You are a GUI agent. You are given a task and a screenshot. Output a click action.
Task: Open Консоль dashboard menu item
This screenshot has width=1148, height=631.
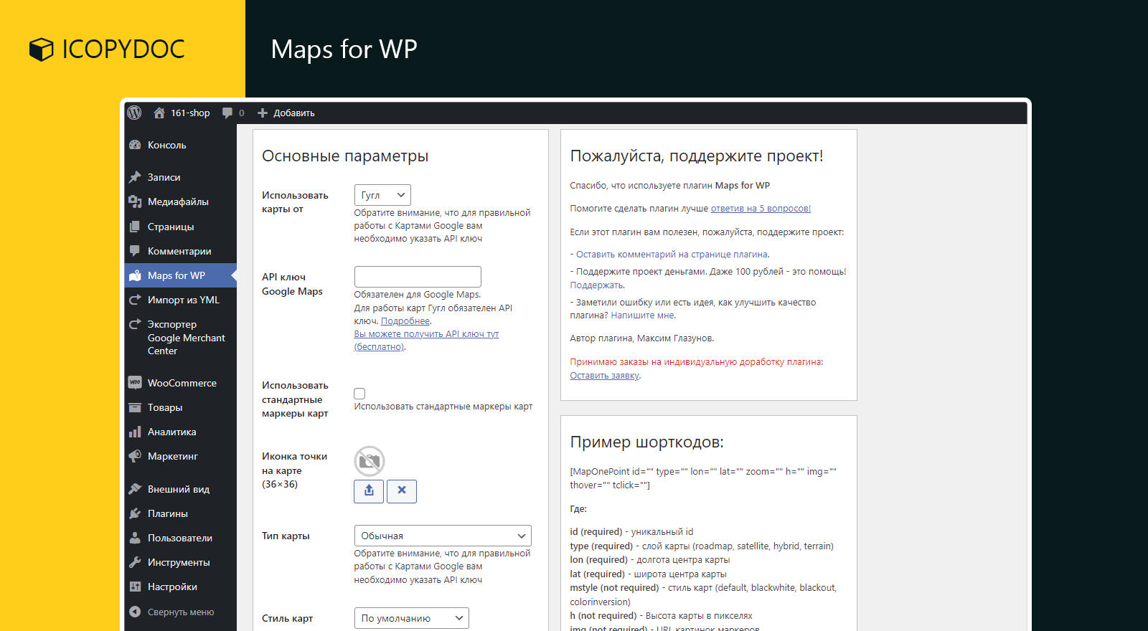coord(166,145)
